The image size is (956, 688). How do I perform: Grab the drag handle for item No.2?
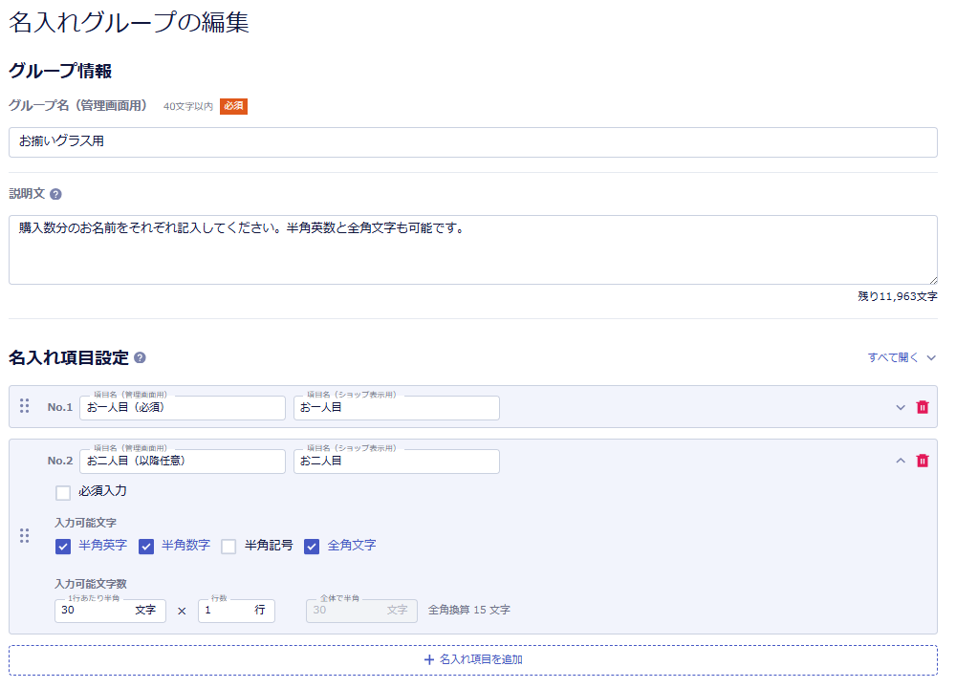click(x=25, y=536)
